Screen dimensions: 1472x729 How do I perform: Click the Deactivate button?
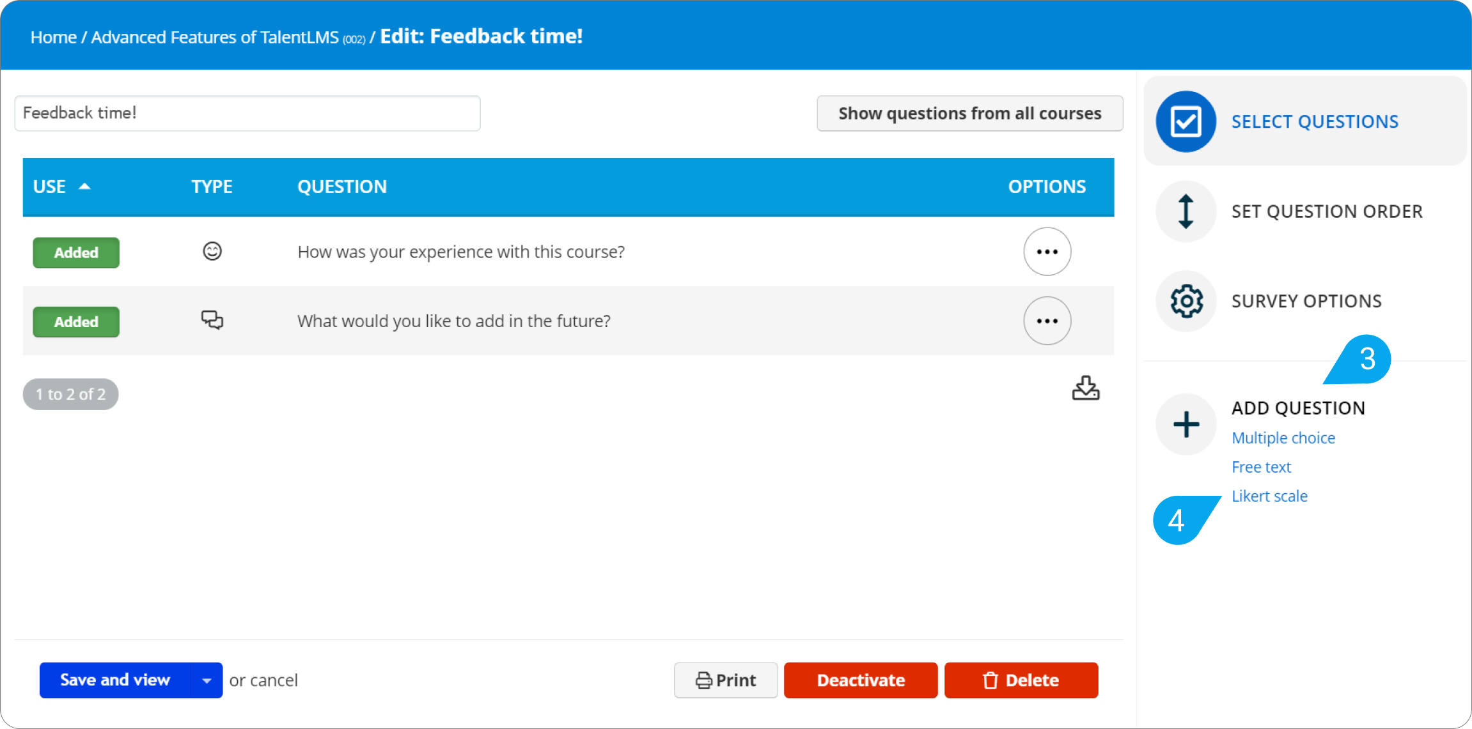coord(860,680)
